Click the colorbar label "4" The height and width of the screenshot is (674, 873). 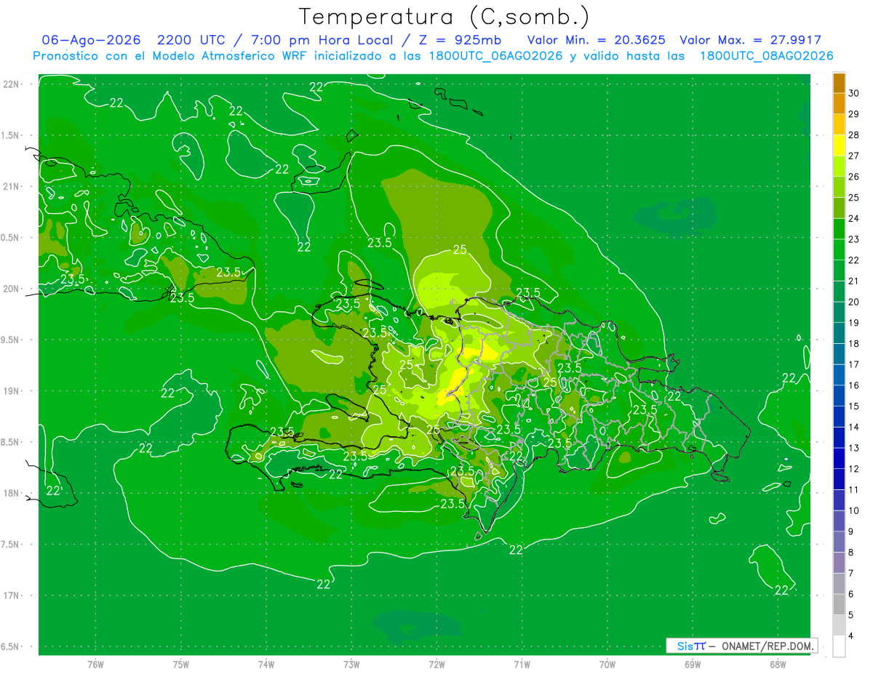pos(851,636)
